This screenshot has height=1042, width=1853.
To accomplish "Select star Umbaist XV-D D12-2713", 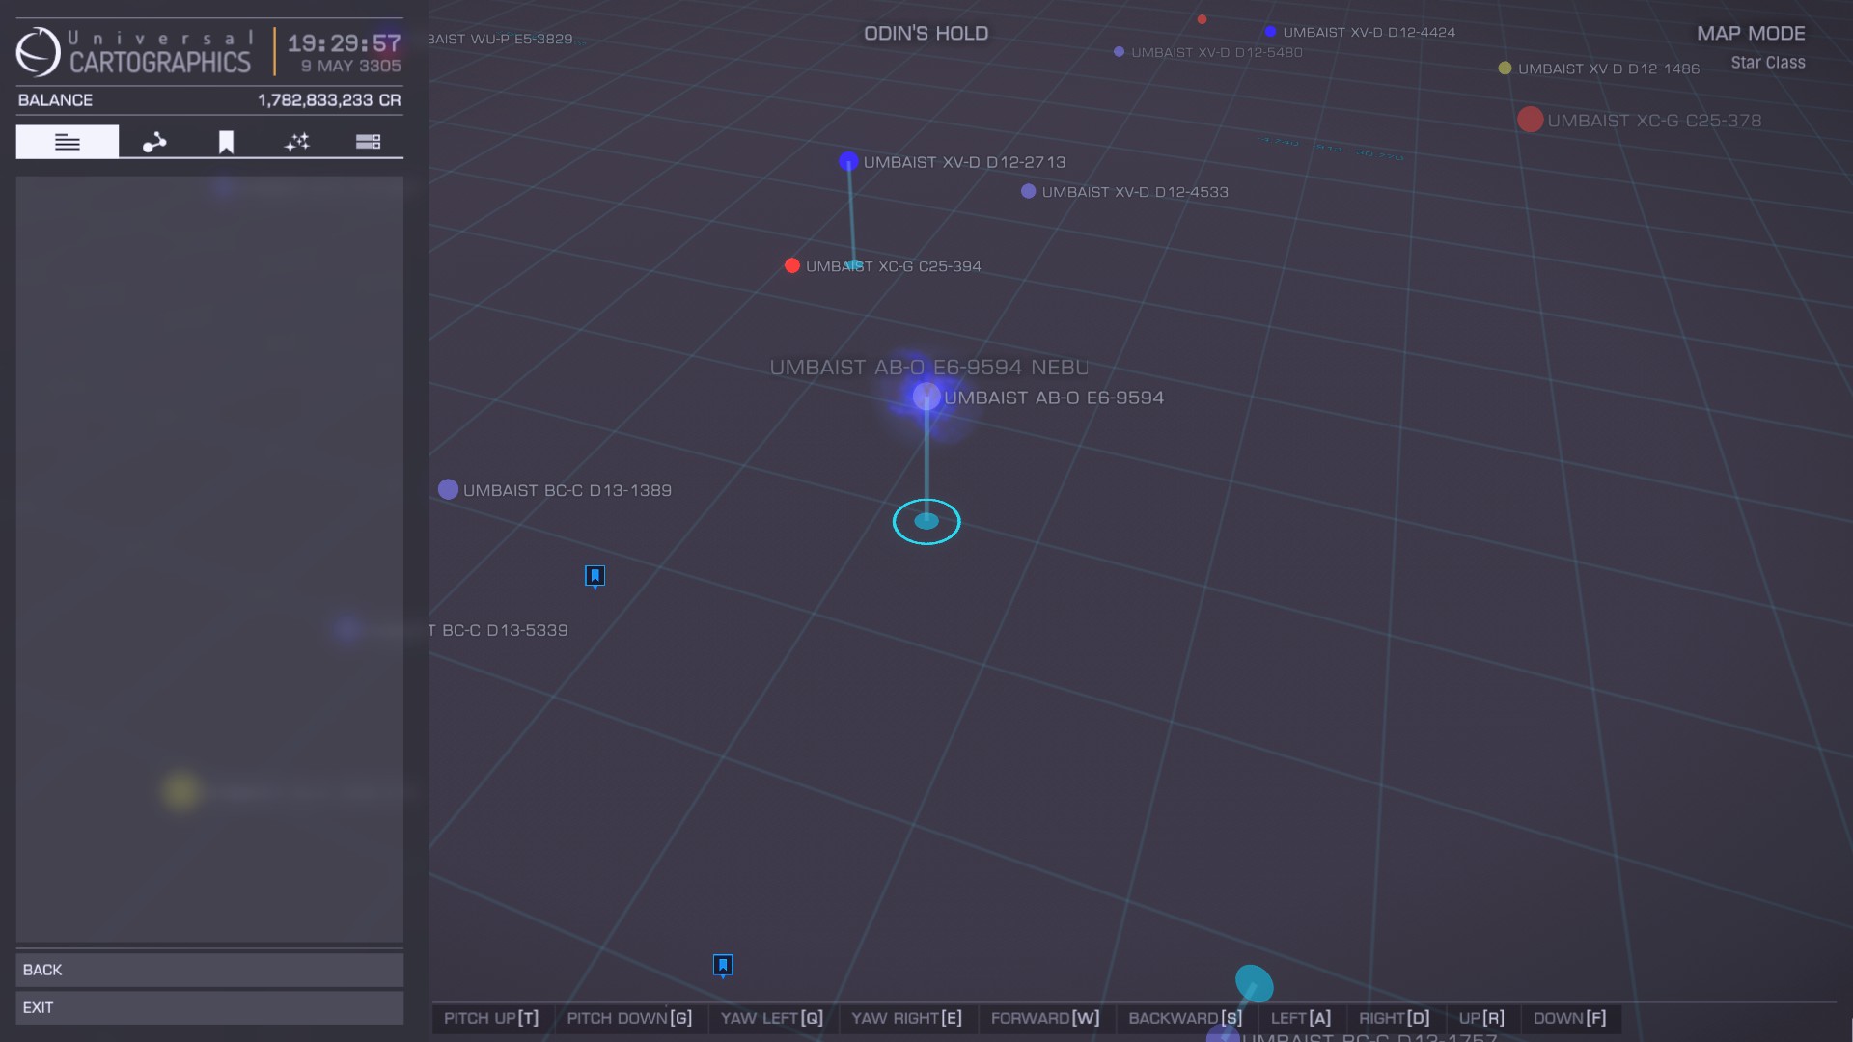I will pyautogui.click(x=848, y=161).
